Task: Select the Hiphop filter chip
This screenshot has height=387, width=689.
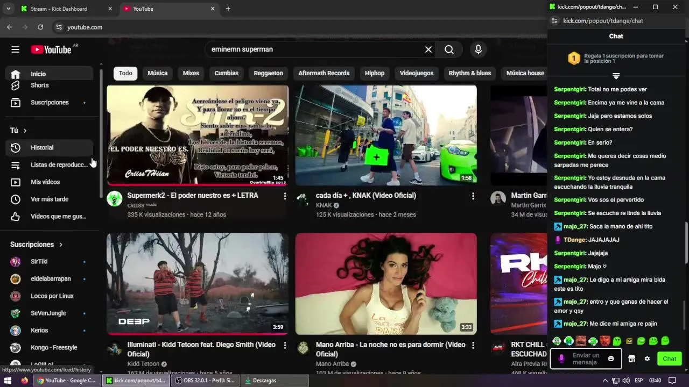Action: point(375,73)
